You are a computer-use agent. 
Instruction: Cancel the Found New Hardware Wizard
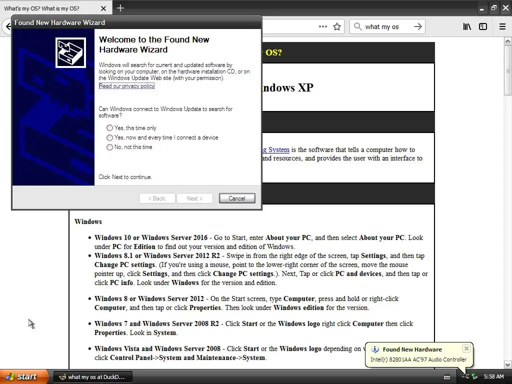(237, 198)
